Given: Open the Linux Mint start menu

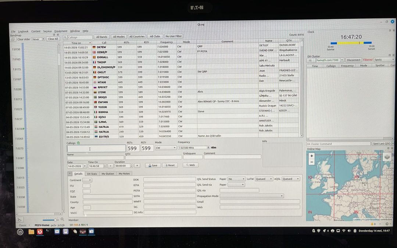Looking at the screenshot, I should click(20, 231).
